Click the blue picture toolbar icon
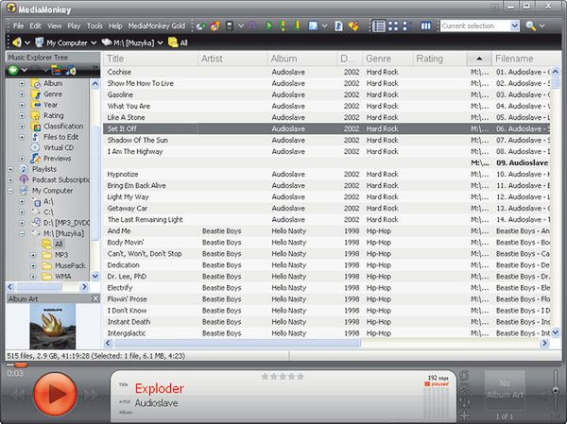The width and height of the screenshot is (567, 424). coord(313,25)
